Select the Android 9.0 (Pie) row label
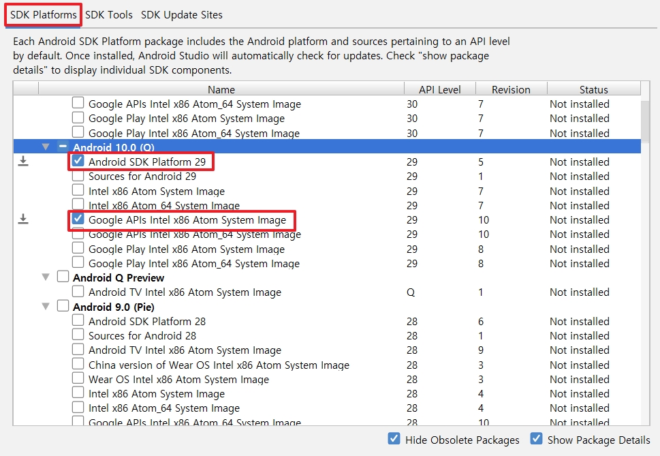This screenshot has height=456, width=660. click(114, 307)
